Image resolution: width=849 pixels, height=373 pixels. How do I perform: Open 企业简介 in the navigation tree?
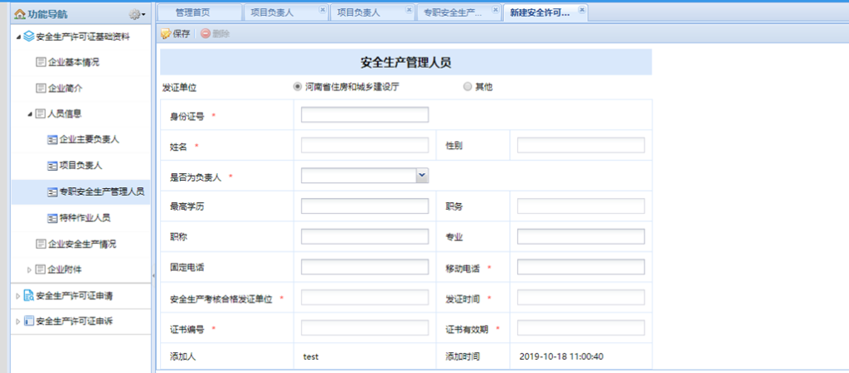65,88
